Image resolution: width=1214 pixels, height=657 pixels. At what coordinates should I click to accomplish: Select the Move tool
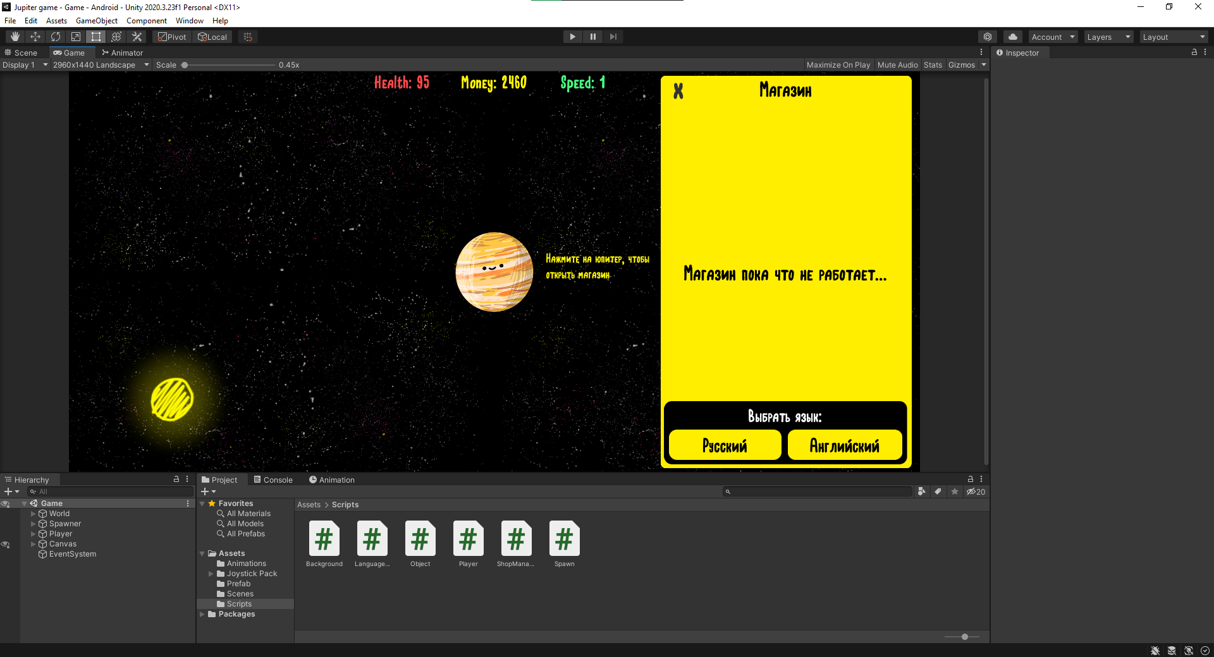click(x=35, y=37)
